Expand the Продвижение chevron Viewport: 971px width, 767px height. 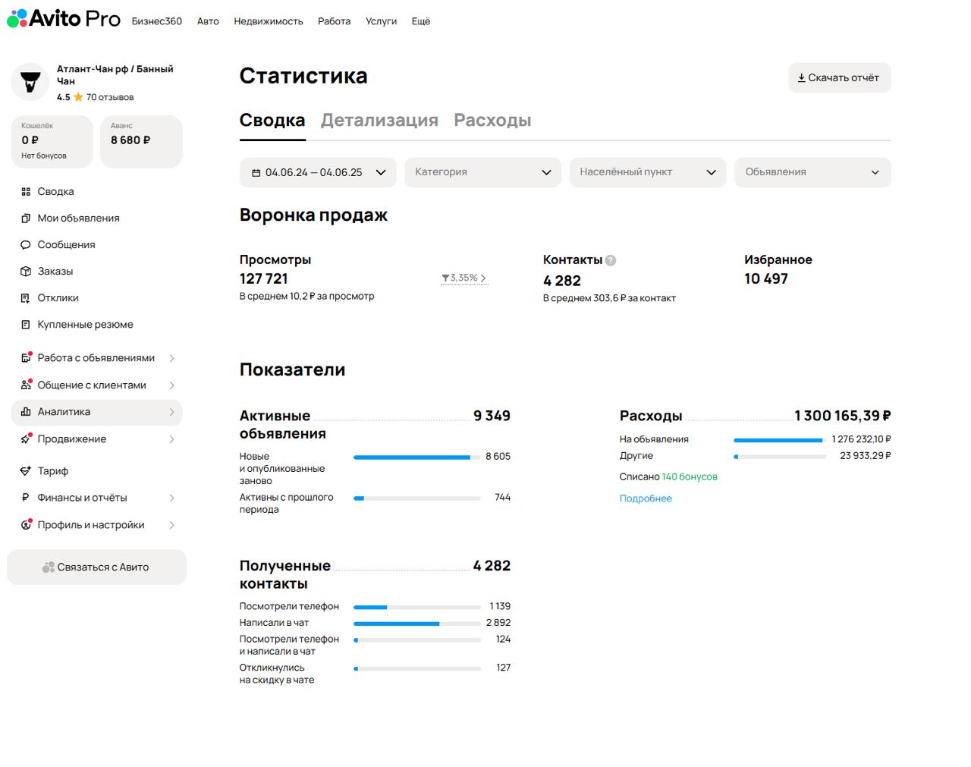[x=171, y=439]
